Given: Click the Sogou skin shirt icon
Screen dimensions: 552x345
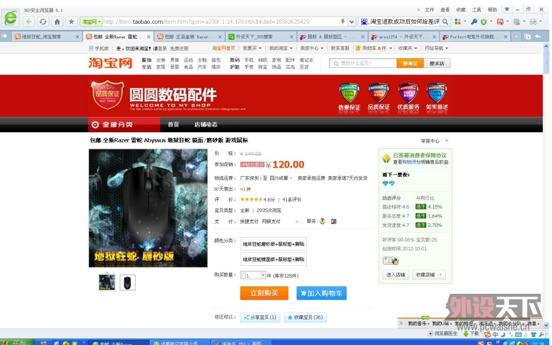Looking at the screenshot, I should click(x=534, y=334).
